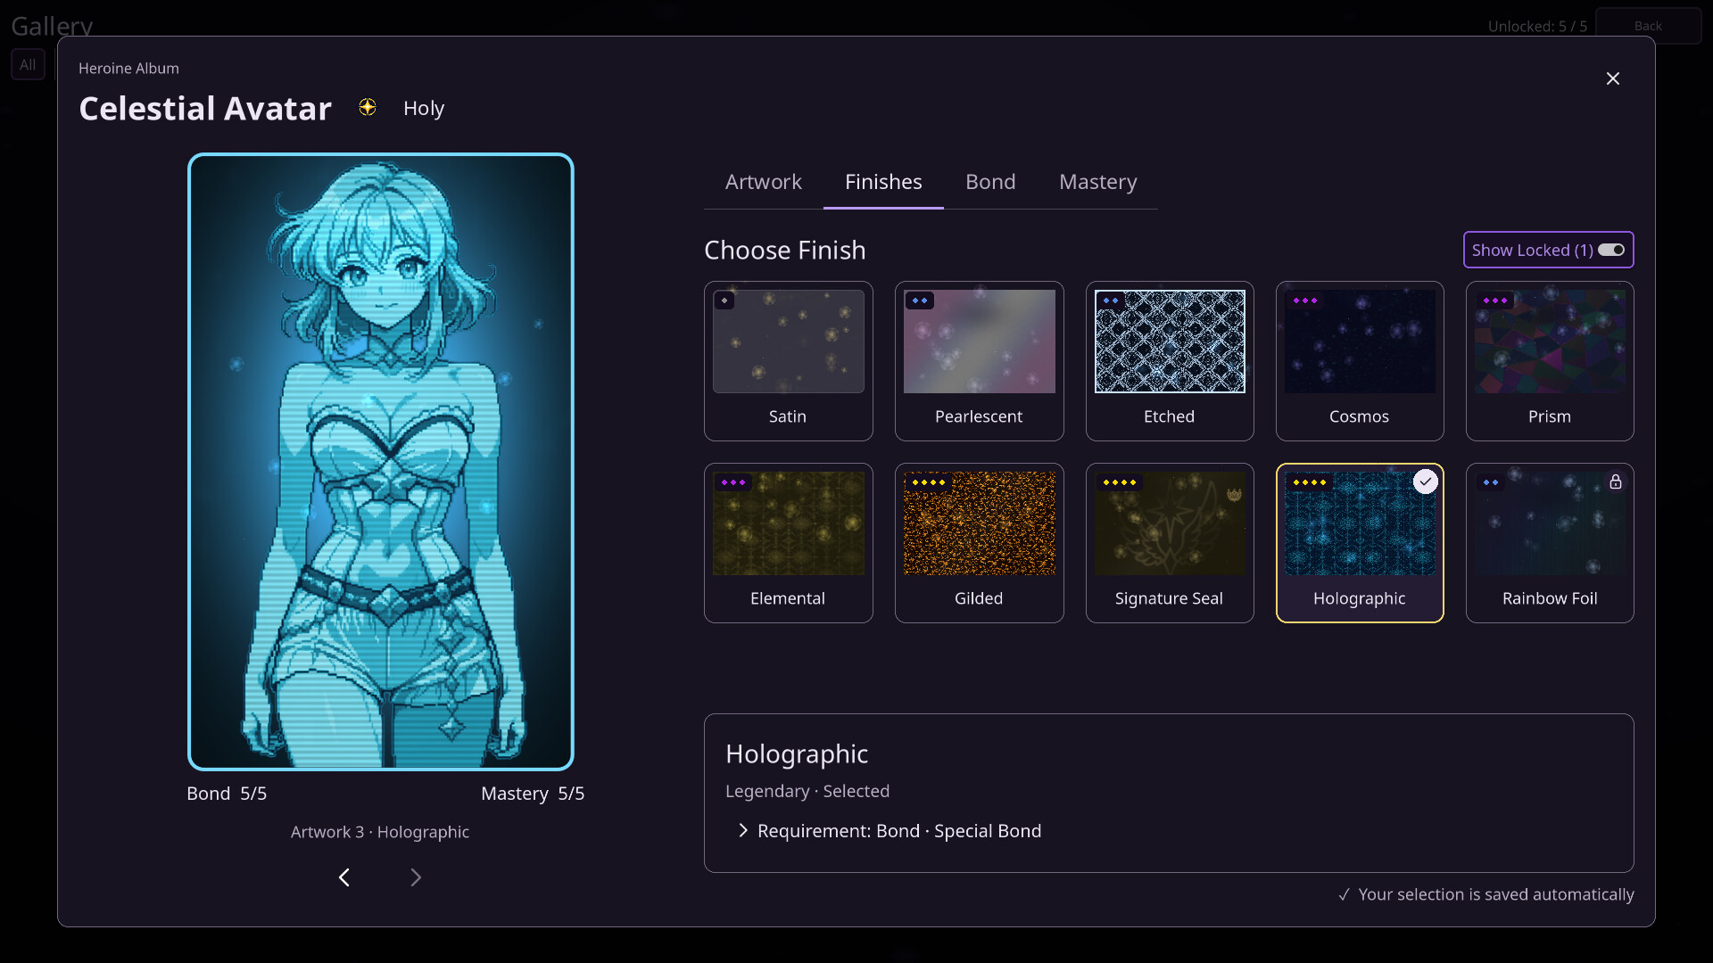Click the All filter in Gallery
Screen dimensions: 1713x963
click(x=28, y=64)
